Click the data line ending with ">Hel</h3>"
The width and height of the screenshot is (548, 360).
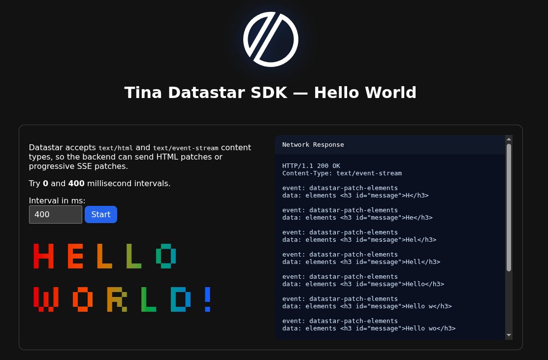359,240
